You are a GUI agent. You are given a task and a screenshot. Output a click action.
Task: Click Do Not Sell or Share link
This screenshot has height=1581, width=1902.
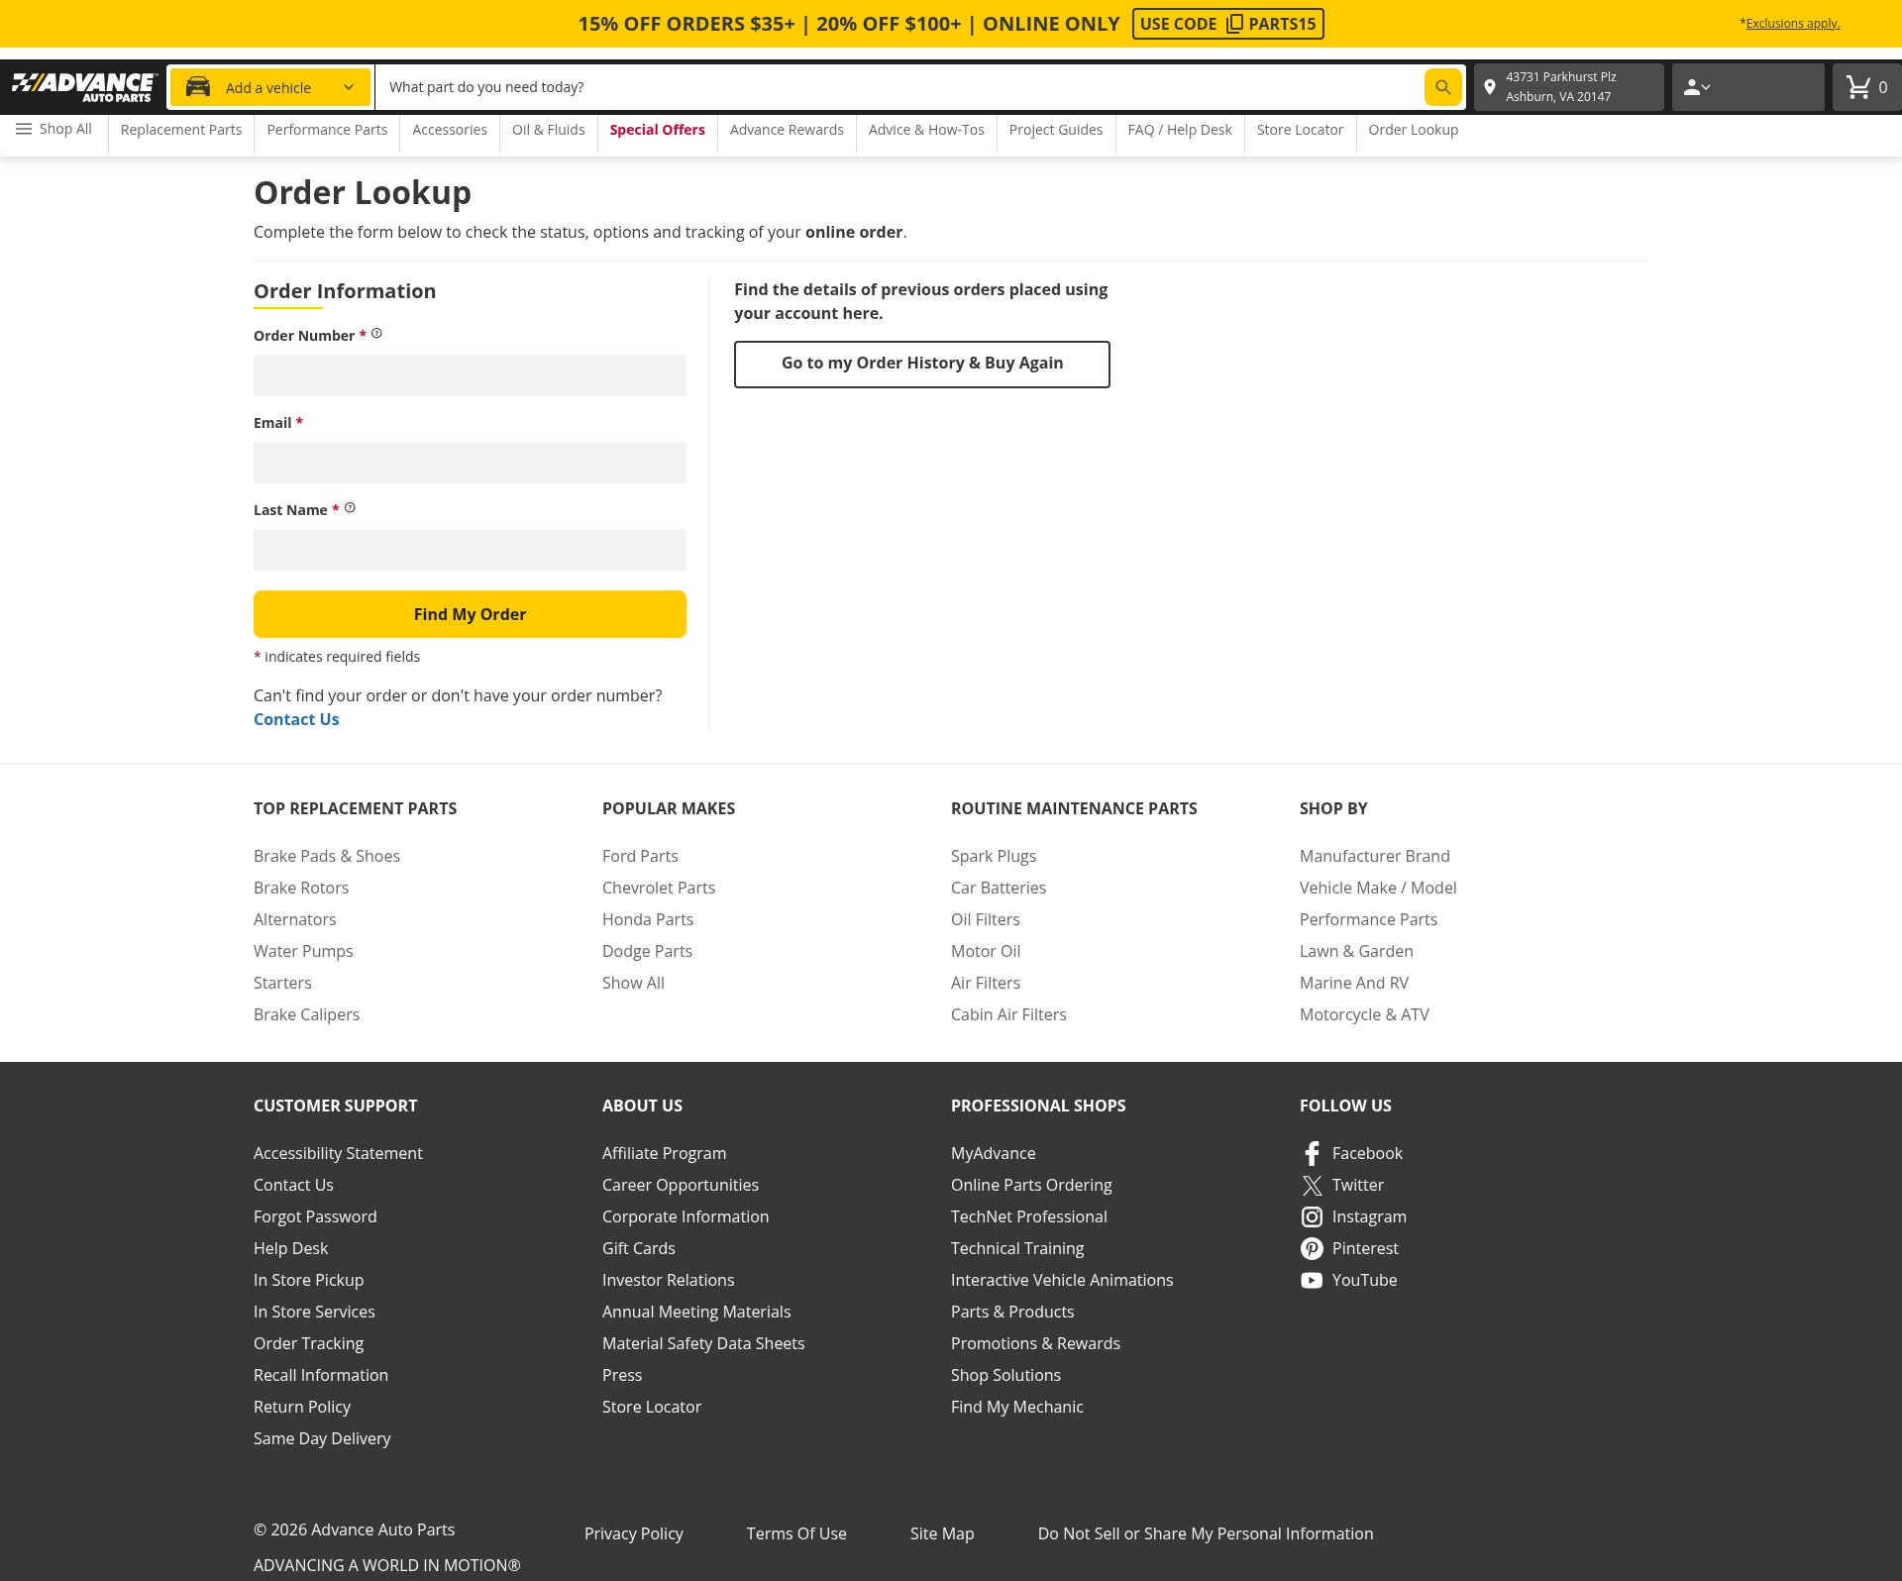(1206, 1533)
